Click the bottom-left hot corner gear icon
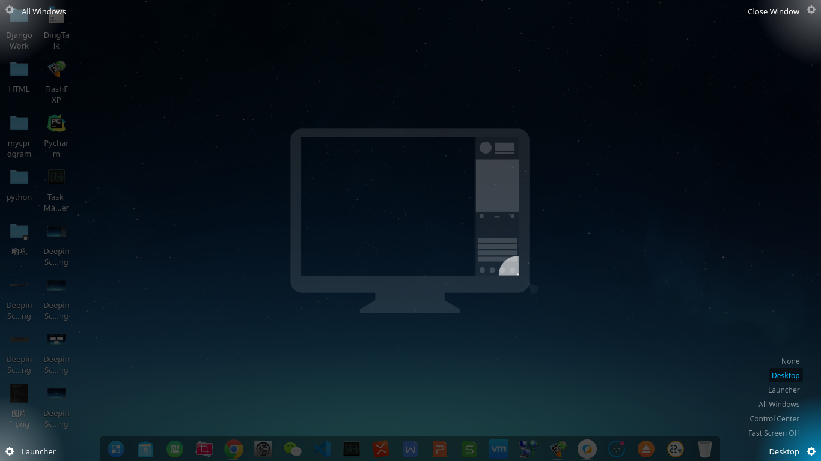The image size is (821, 461). point(10,451)
